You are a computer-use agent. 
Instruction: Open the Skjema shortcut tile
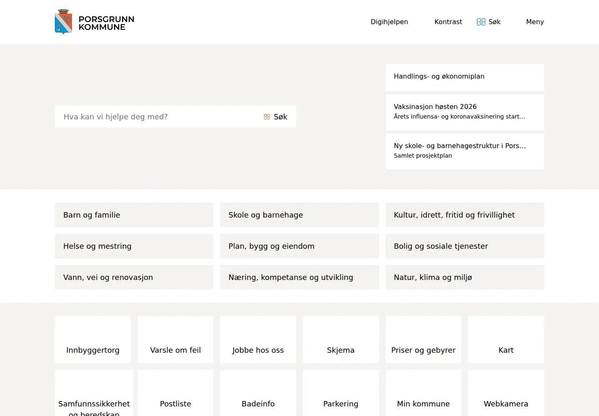(x=341, y=340)
